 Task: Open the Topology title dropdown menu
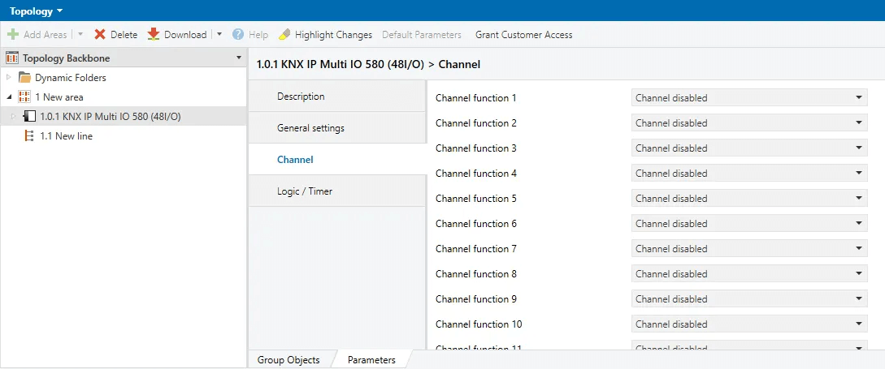59,11
